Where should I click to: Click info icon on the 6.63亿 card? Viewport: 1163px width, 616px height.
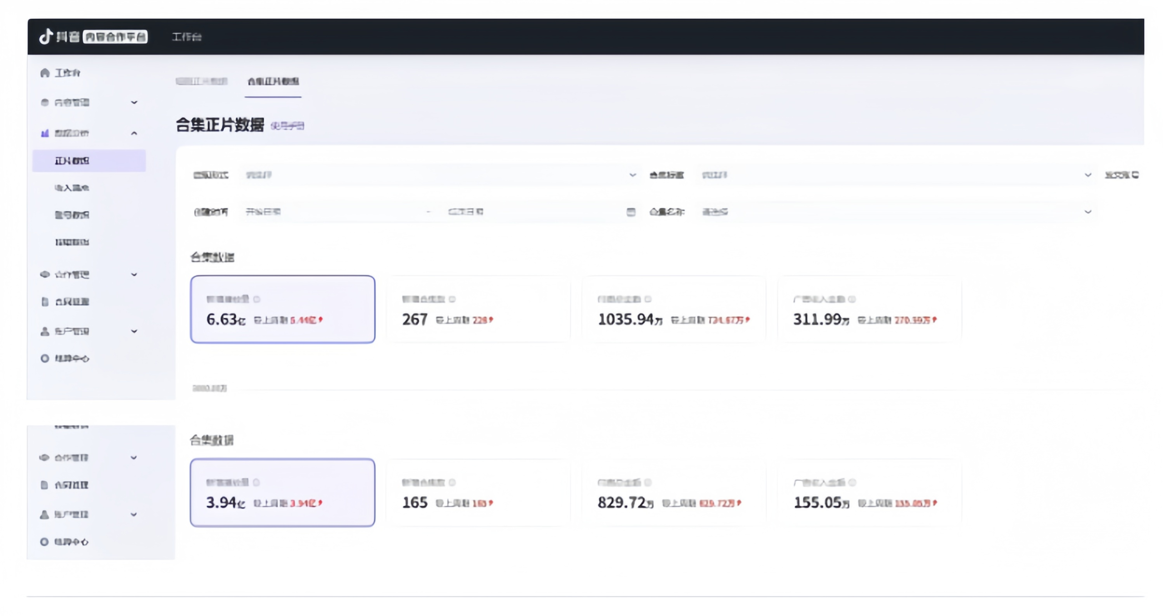point(257,299)
